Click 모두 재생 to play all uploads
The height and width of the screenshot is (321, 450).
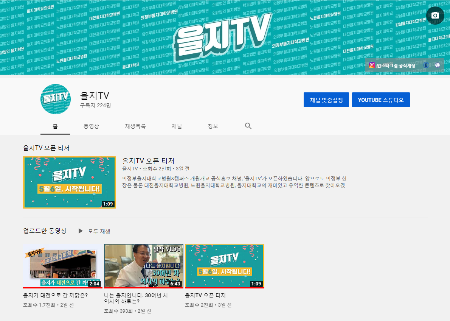coord(95,231)
